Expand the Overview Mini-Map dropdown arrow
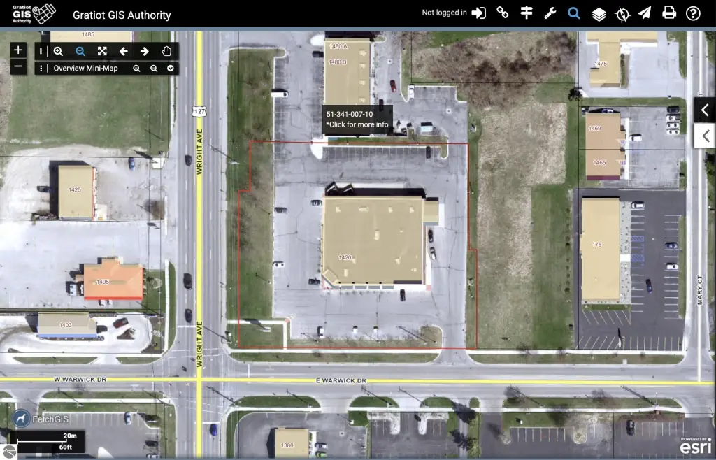Screen dimensions: 716x460 [171, 69]
